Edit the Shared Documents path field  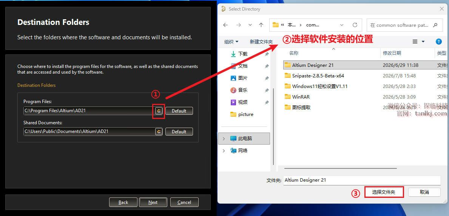89,131
